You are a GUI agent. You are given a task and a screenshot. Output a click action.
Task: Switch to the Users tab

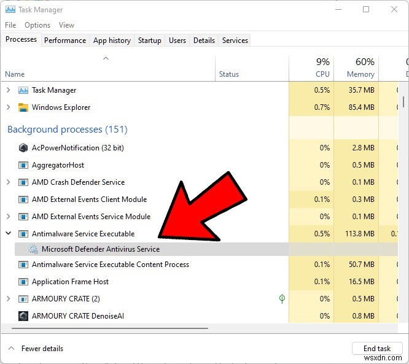coord(177,41)
